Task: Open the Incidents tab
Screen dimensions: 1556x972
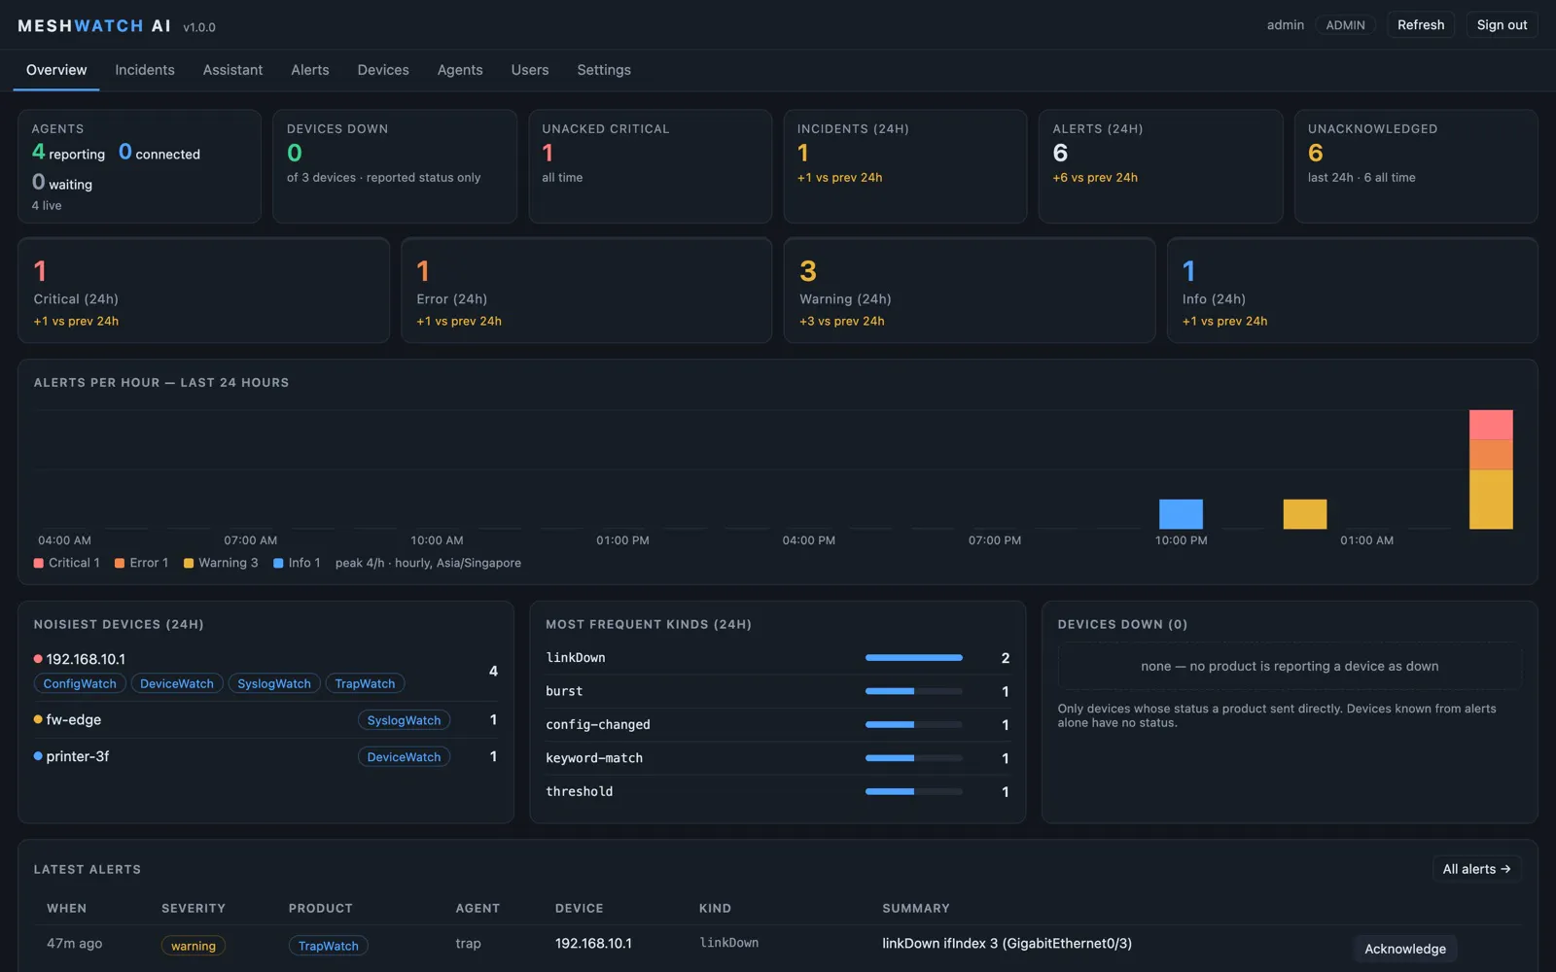Action: pyautogui.click(x=145, y=70)
